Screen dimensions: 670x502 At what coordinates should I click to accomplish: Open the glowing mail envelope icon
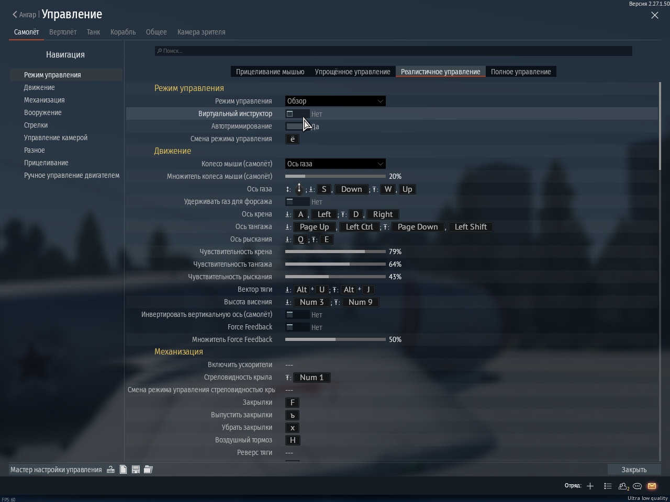click(x=652, y=486)
